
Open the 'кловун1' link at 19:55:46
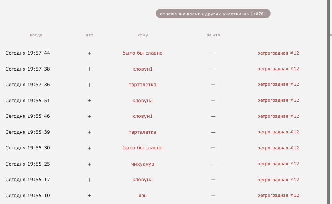(x=142, y=116)
